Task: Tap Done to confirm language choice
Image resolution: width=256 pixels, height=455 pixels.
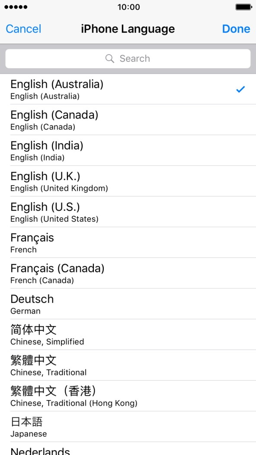Action: click(236, 29)
